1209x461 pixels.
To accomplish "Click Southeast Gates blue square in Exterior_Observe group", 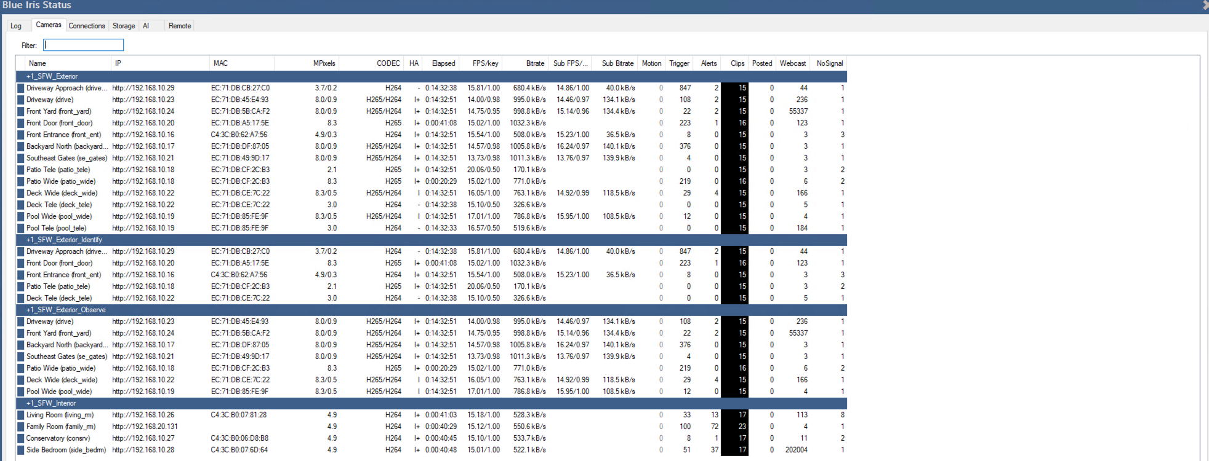I will pos(20,357).
